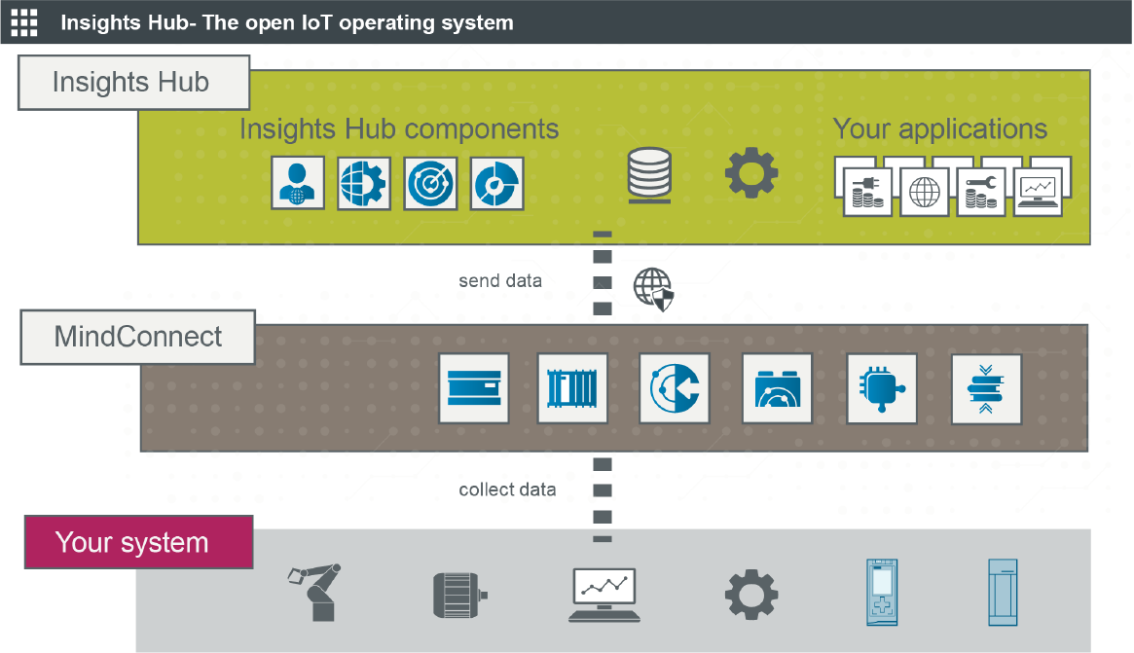1134x653 pixels.
Task: Click the Insights Hub label box
Action: click(133, 83)
